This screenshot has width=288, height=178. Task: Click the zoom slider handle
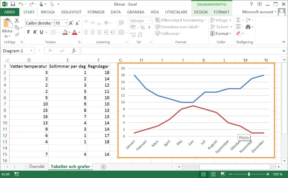pos(249,174)
